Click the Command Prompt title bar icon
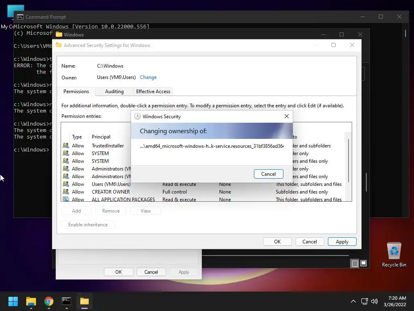The height and width of the screenshot is (311, 414). 20,17
